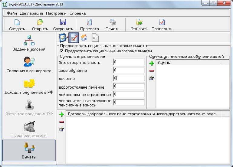Click the благотворительность amount field
Image resolution: width=233 pixels, height=167 pixels.
coord(129,62)
